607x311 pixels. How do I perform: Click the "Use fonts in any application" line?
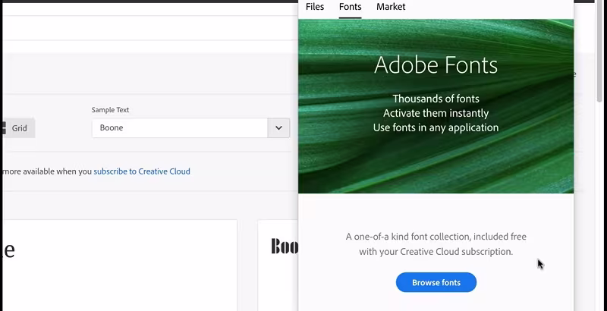point(436,127)
